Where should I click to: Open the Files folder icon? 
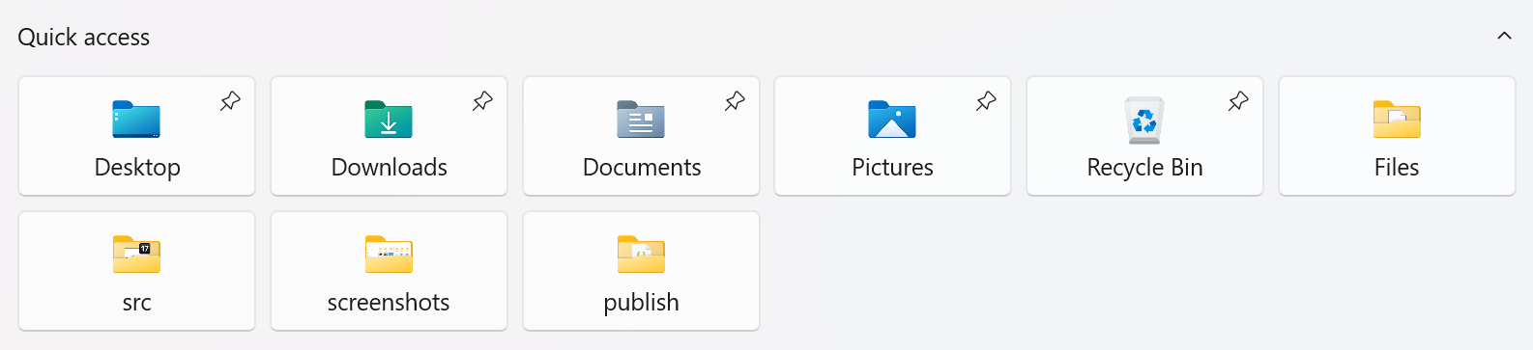pyautogui.click(x=1397, y=120)
